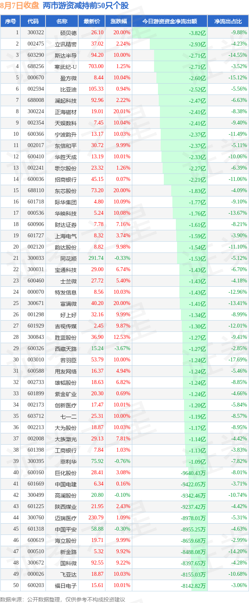This screenshot has height=603, width=249.
Task: Click the price 230.79 for 迈瑞医疗
Action: coord(96,518)
